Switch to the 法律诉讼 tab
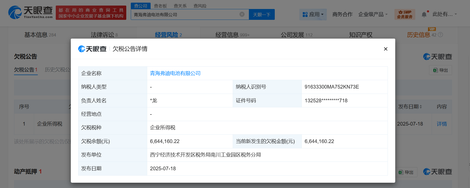The height and width of the screenshot is (188, 470). coord(104,35)
